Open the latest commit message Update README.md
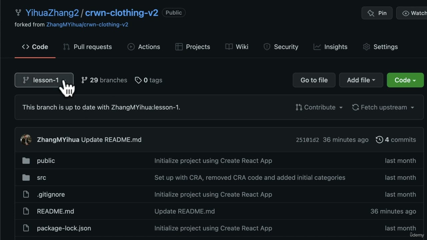This screenshot has height=240, width=427. tap(111, 140)
